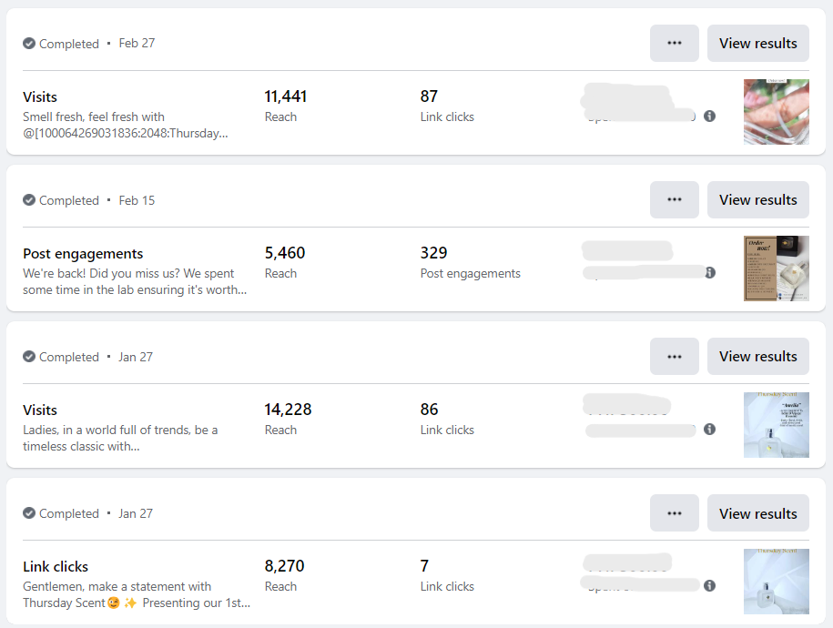
Task: Open the three-dot menu for the Feb 27 ad
Action: [x=675, y=44]
